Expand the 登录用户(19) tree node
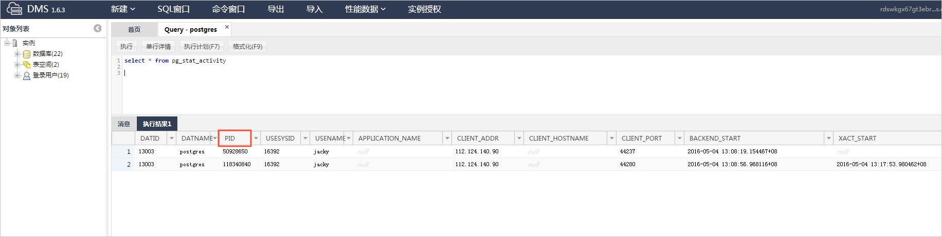Image resolution: width=942 pixels, height=237 pixels. [17, 75]
